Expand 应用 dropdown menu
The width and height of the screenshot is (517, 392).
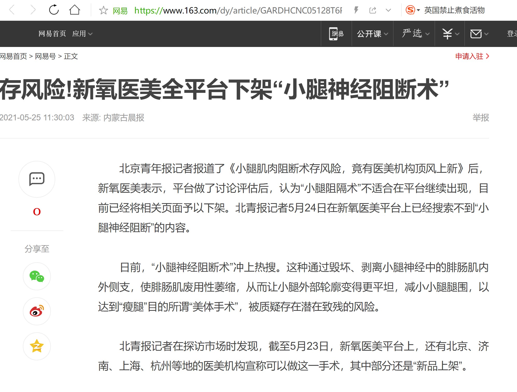click(82, 34)
